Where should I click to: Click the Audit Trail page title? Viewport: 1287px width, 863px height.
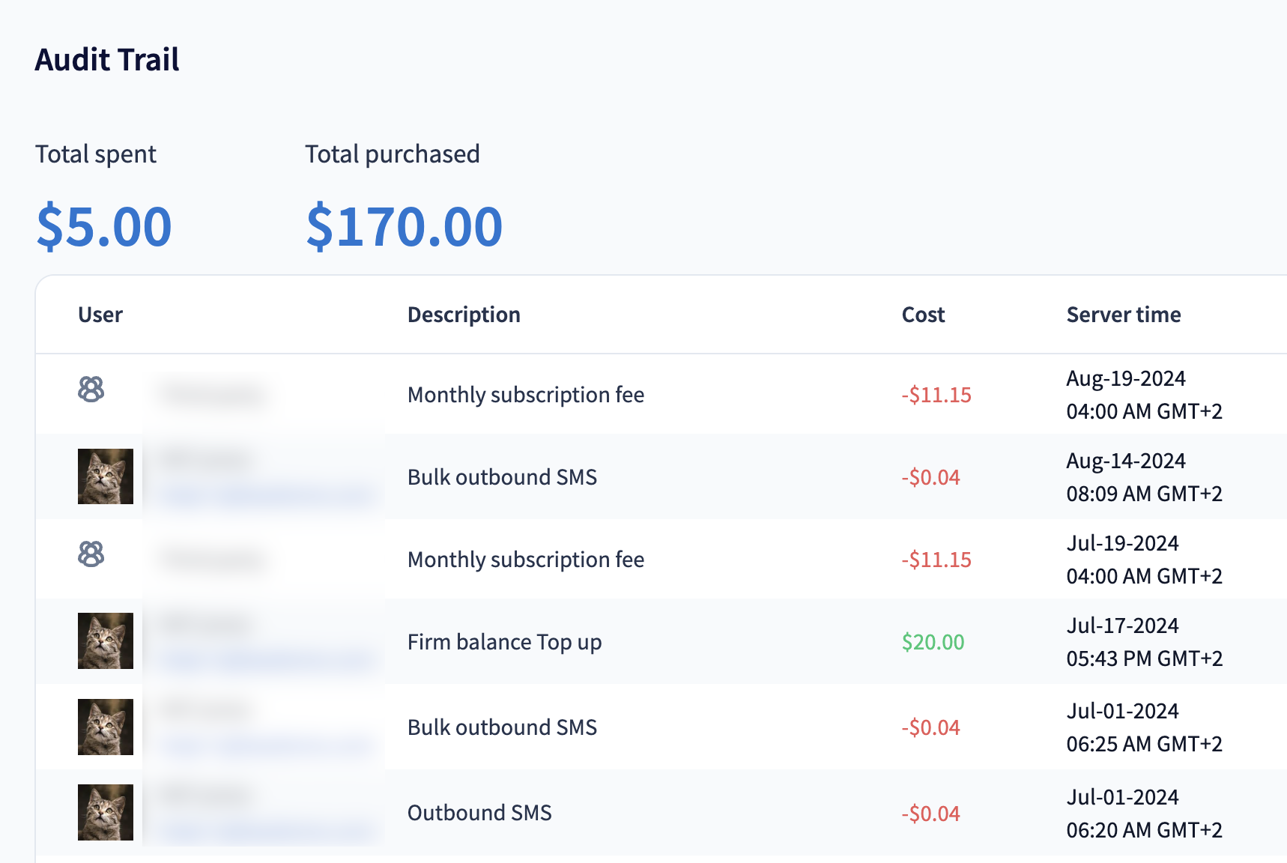tap(107, 60)
